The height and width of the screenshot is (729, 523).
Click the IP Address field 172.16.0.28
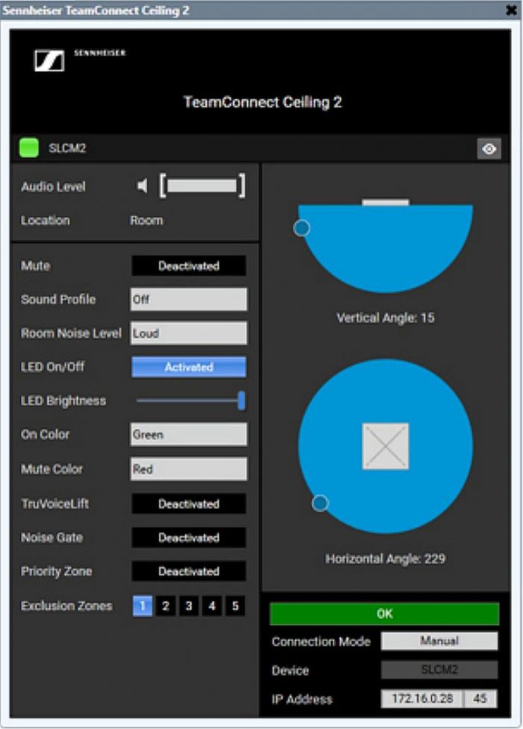[x=422, y=699]
